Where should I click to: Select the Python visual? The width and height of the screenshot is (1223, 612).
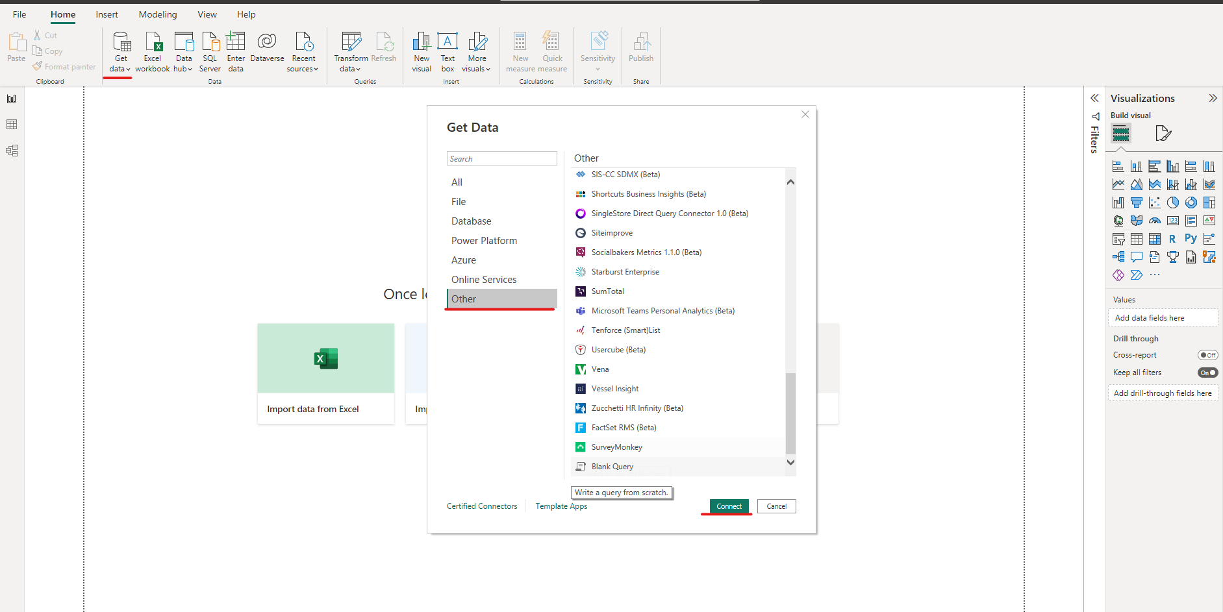pyautogui.click(x=1191, y=239)
